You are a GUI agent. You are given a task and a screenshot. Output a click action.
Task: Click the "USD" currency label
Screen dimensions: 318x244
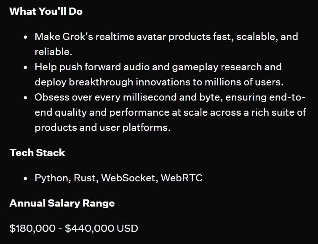[x=128, y=228]
